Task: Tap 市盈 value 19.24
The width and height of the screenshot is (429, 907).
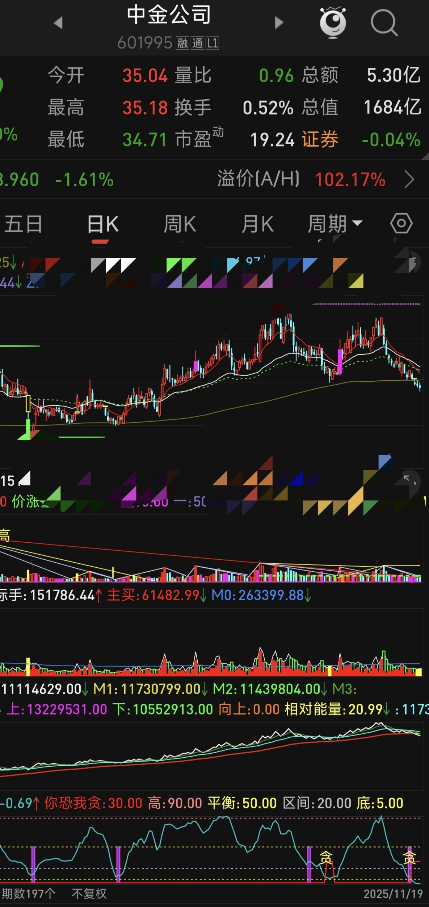Action: tap(272, 140)
